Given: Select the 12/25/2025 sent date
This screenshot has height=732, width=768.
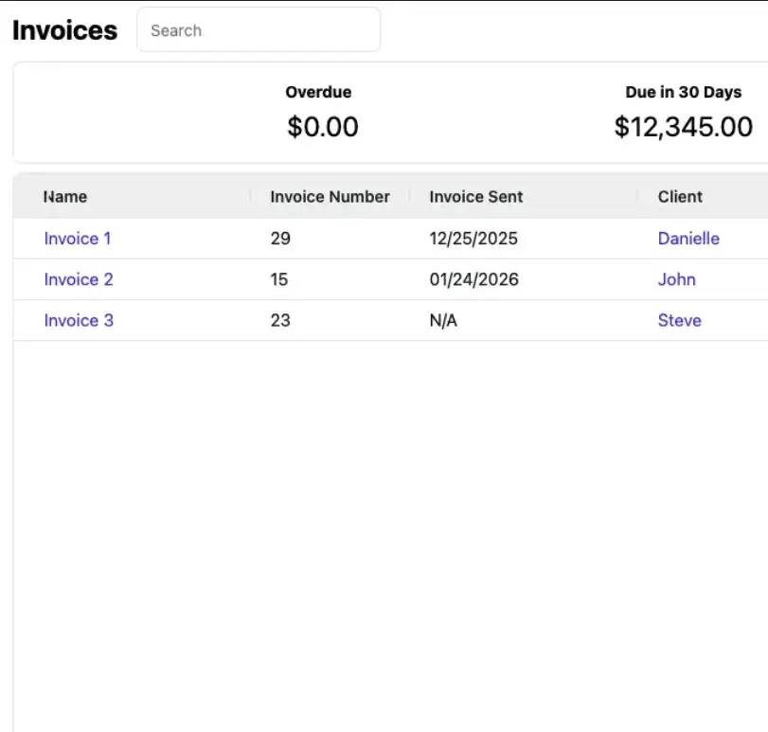Looking at the screenshot, I should [473, 239].
